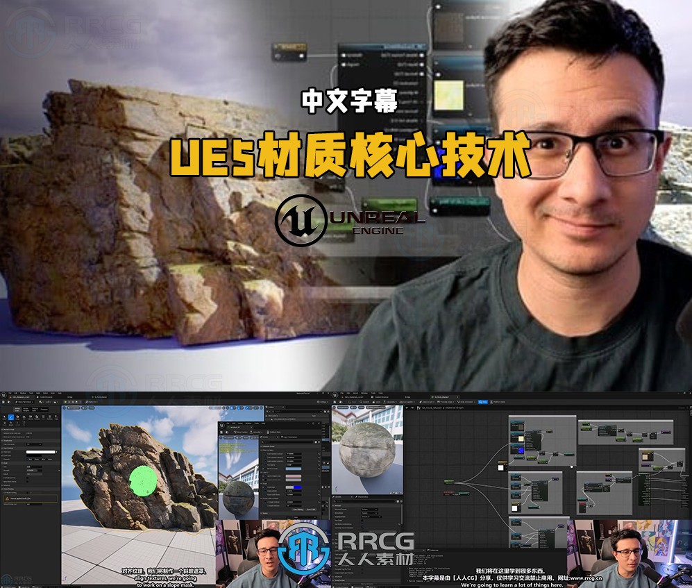Open the Shading Model dropdown

click(371, 517)
